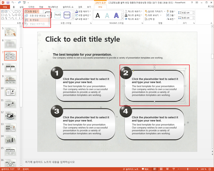Switch to the 삽입 ribbon tab
Screen dimensions: 214x171
tap(22, 7)
